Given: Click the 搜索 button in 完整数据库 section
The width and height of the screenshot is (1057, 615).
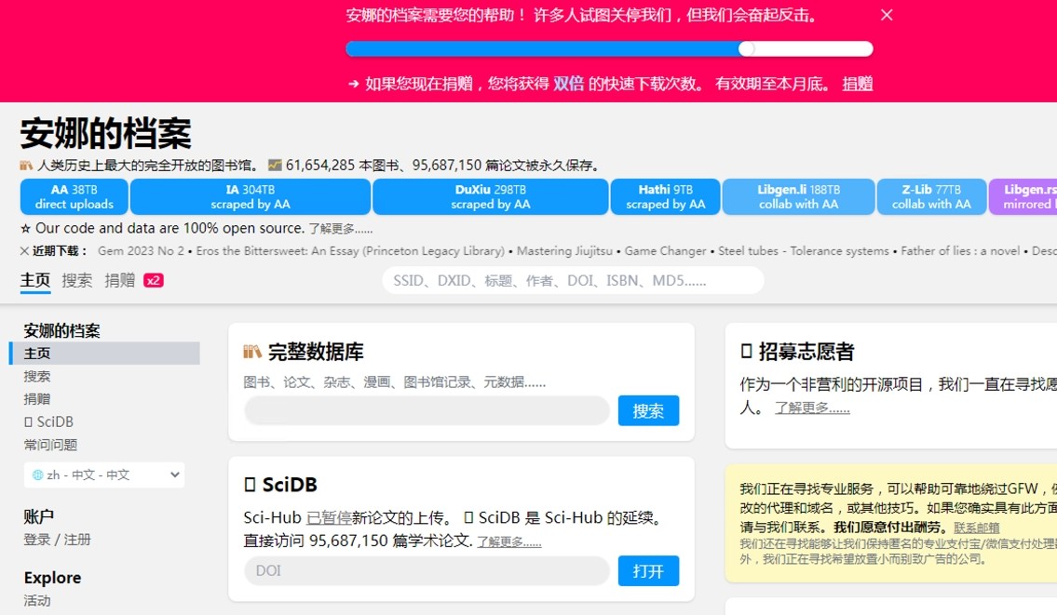Looking at the screenshot, I should click(x=648, y=410).
